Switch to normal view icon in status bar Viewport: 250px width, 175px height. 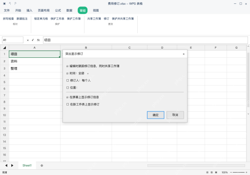208,173
